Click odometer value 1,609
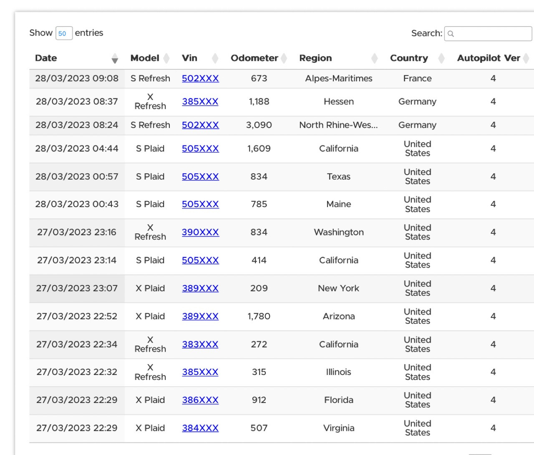Screen dimensions: 534x455 tap(259, 149)
